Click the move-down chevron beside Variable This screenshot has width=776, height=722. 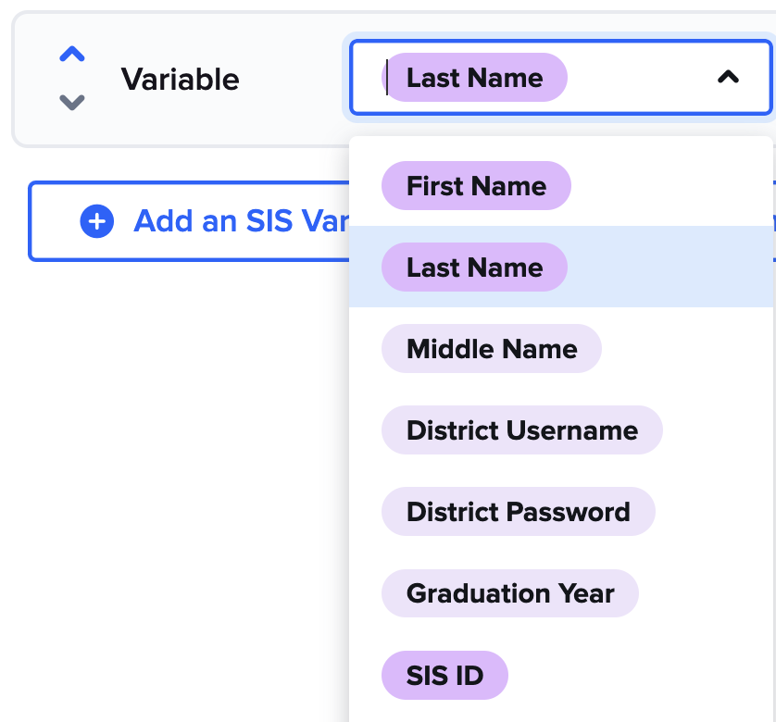72,102
